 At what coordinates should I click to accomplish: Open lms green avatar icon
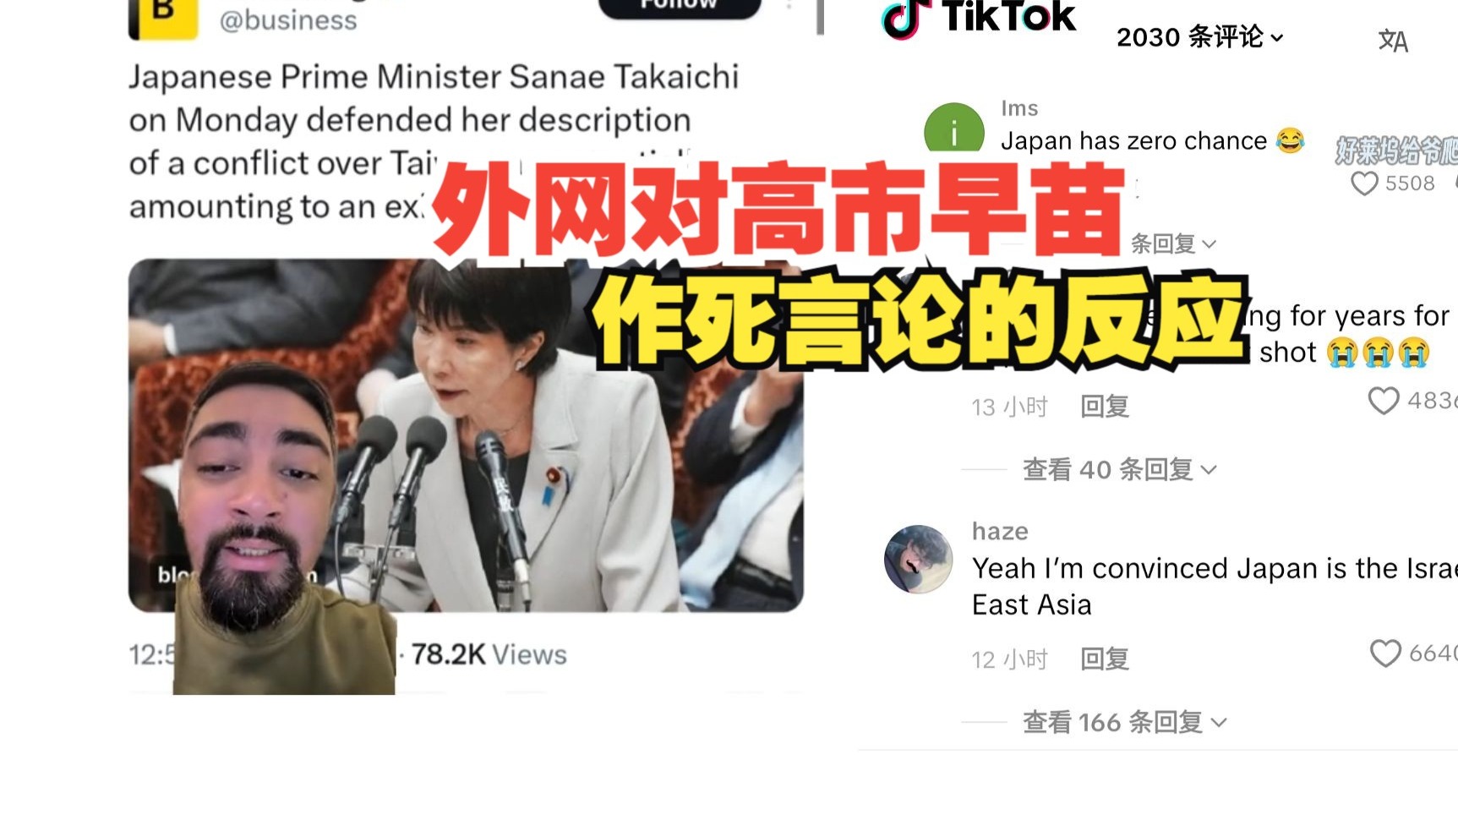pos(954,128)
